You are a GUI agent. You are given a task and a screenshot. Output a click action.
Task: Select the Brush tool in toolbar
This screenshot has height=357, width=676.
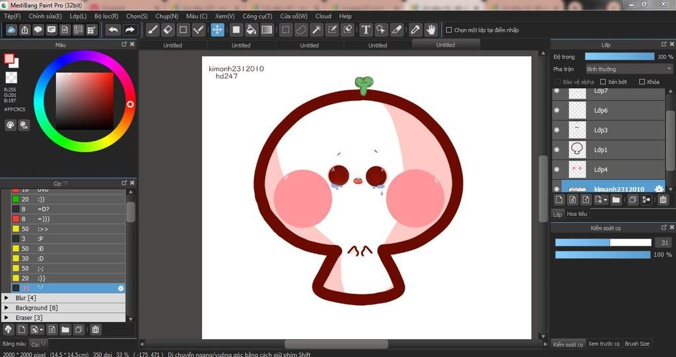152,30
